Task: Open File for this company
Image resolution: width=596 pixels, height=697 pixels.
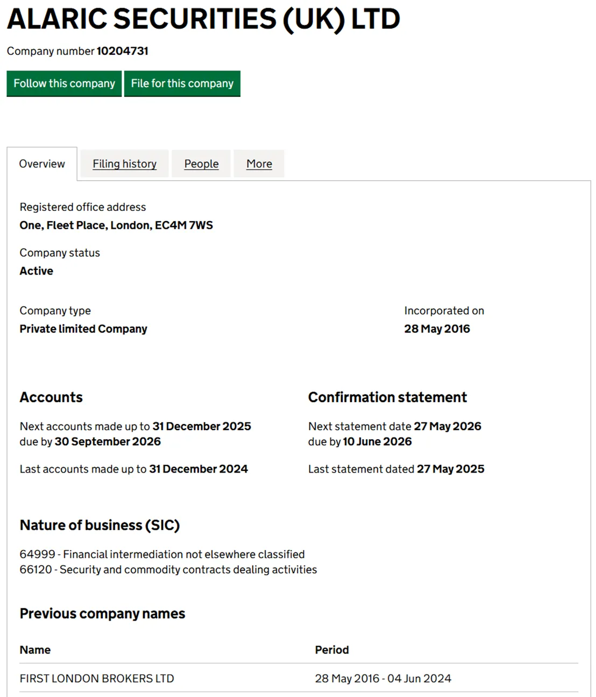Action: tap(182, 83)
